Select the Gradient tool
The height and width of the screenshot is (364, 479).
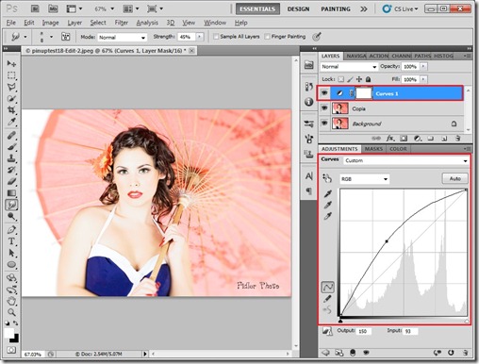click(x=11, y=193)
